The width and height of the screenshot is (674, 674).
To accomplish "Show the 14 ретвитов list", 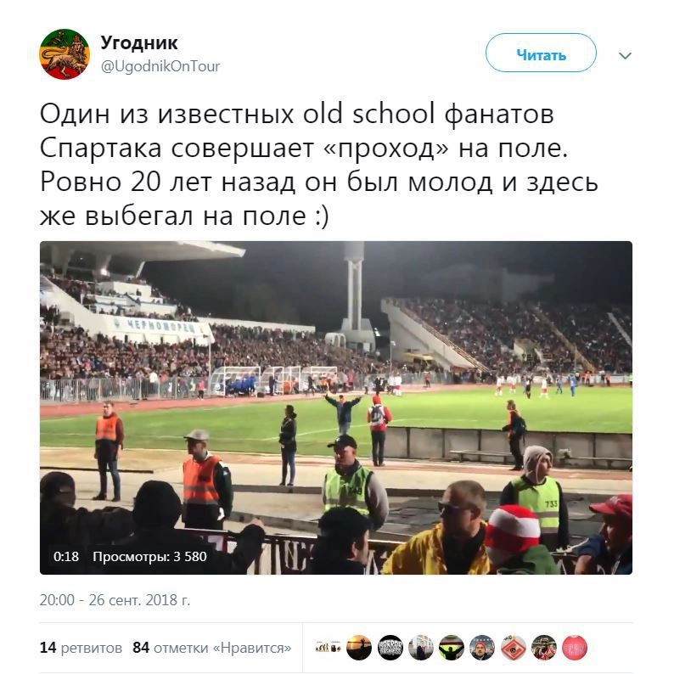I will tap(81, 648).
